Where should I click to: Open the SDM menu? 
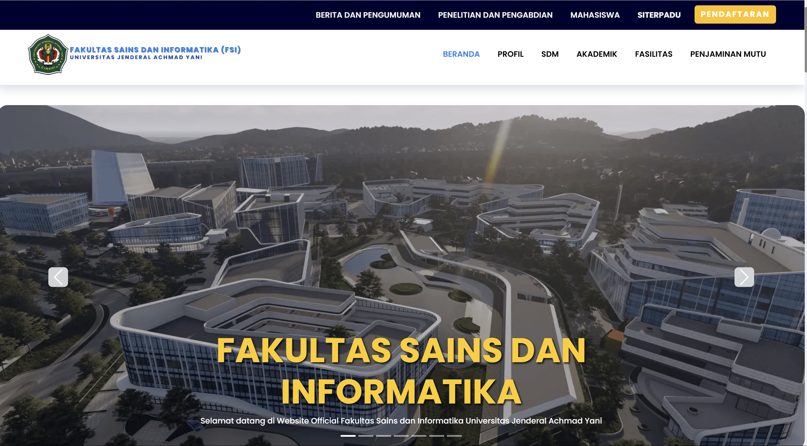point(550,54)
